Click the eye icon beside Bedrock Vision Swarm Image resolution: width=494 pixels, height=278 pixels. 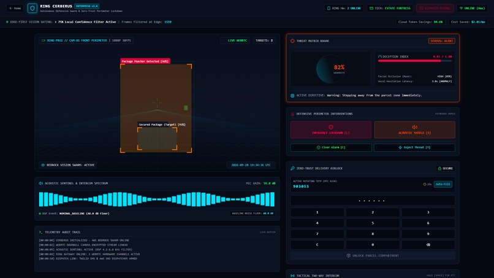click(43, 165)
